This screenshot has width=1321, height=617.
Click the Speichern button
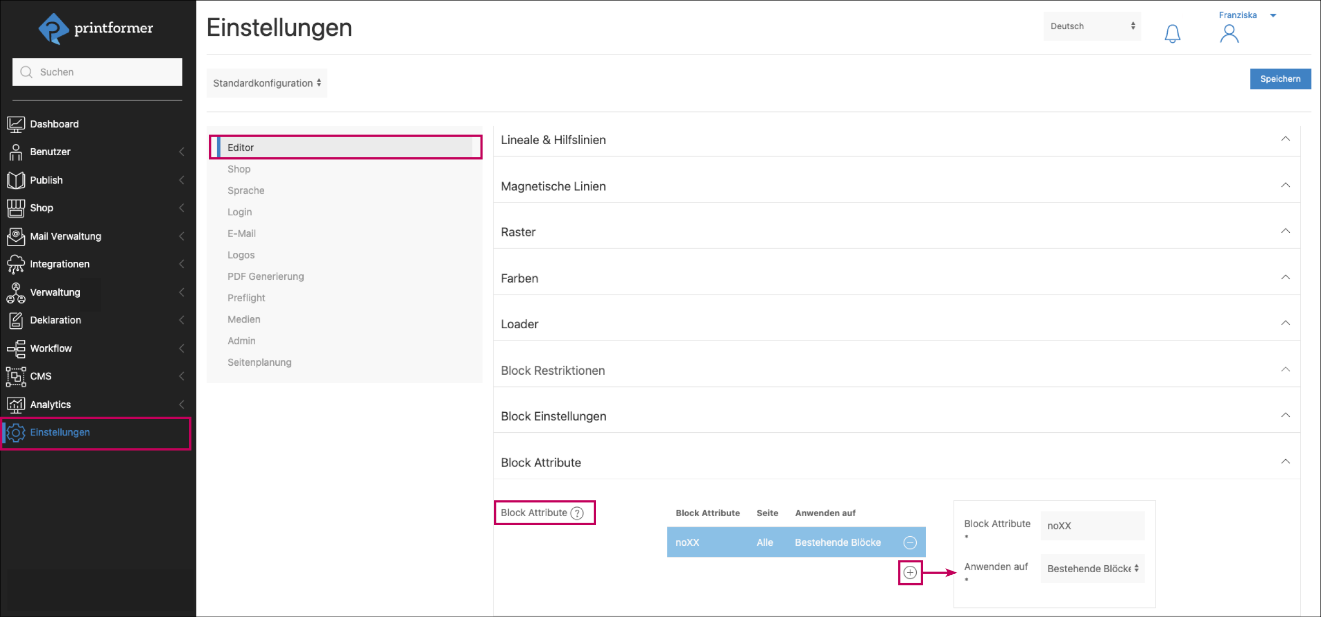pyautogui.click(x=1280, y=79)
